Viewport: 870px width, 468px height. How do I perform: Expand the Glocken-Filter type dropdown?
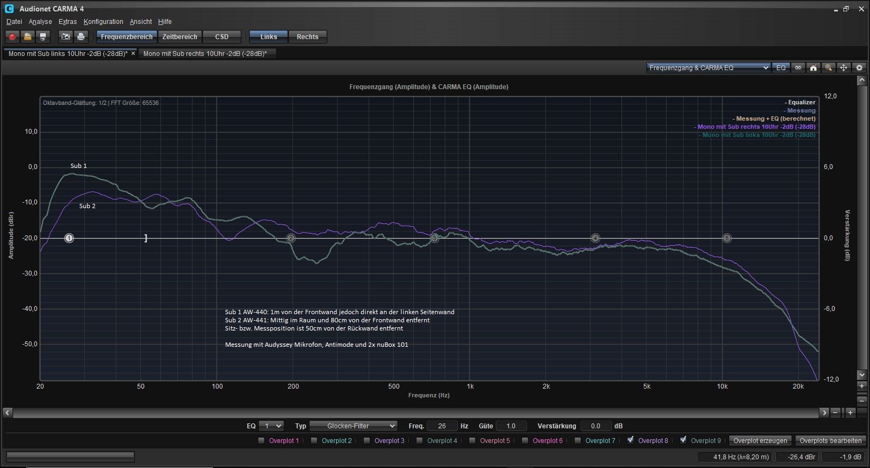click(353, 426)
